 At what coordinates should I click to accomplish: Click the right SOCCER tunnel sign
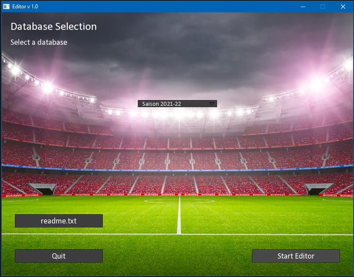coord(318,186)
